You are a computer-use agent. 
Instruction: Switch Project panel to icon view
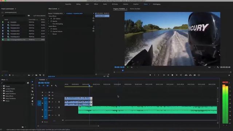pyautogui.click(x=10, y=75)
